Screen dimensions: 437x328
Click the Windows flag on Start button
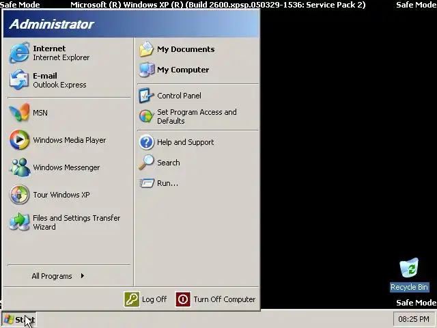pos(9,319)
